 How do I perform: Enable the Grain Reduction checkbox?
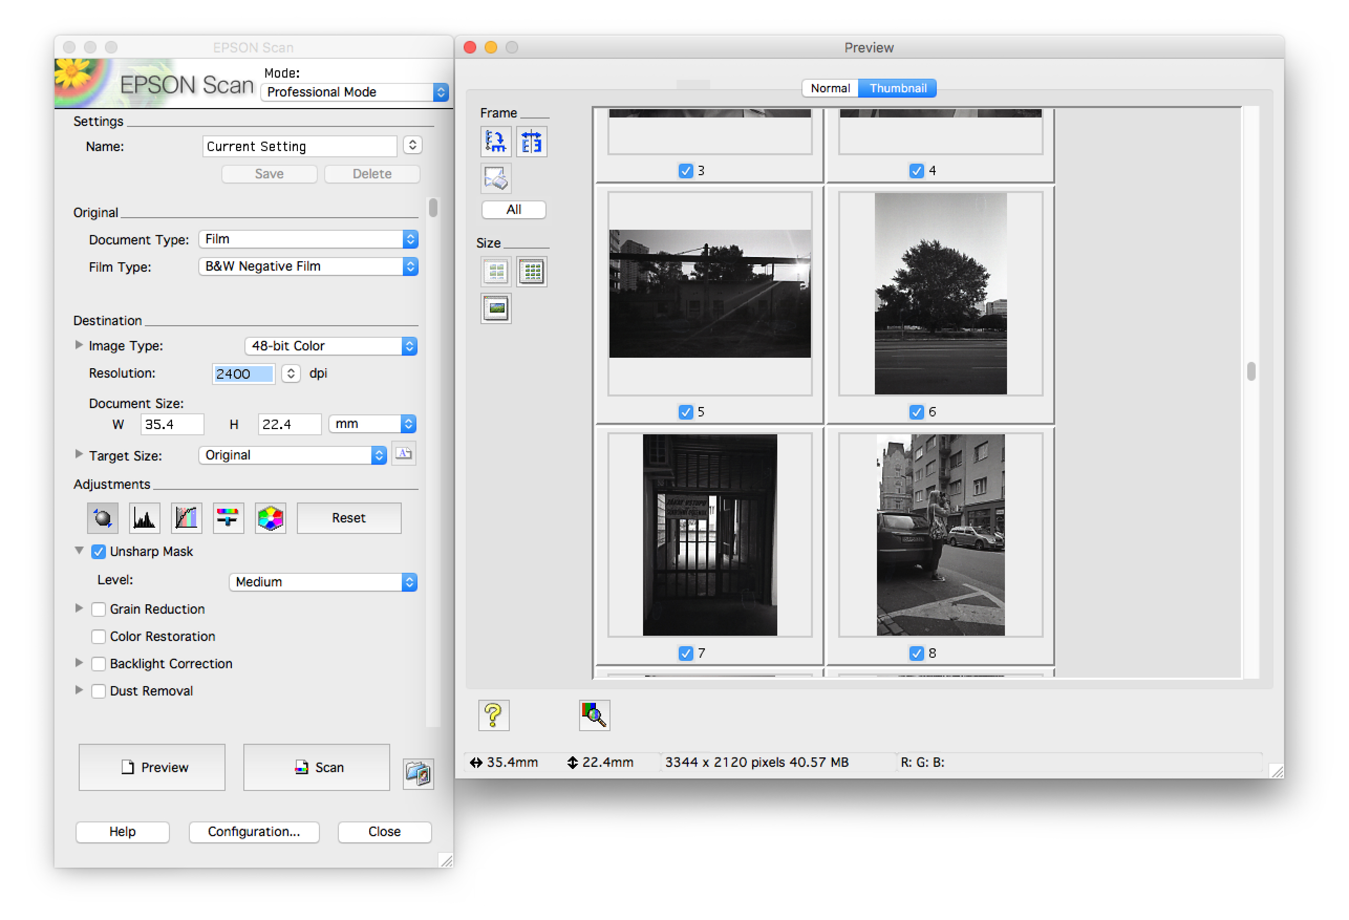99,609
